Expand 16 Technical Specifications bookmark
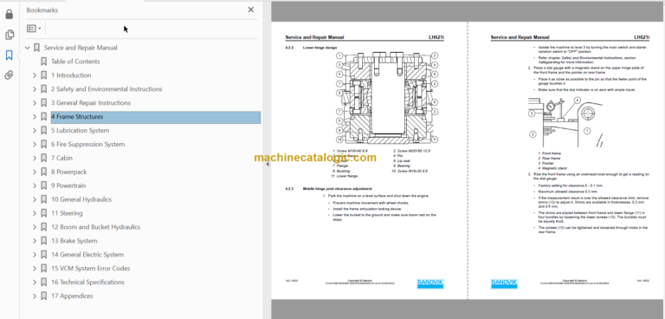 [35, 283]
